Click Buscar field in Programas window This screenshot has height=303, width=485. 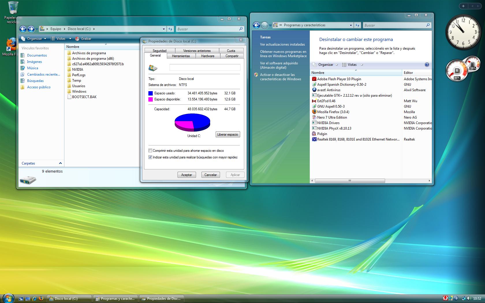click(x=397, y=25)
